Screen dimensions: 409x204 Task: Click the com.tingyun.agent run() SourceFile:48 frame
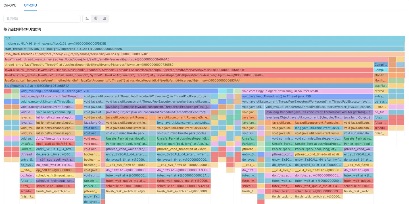pyautogui.click(x=307, y=91)
